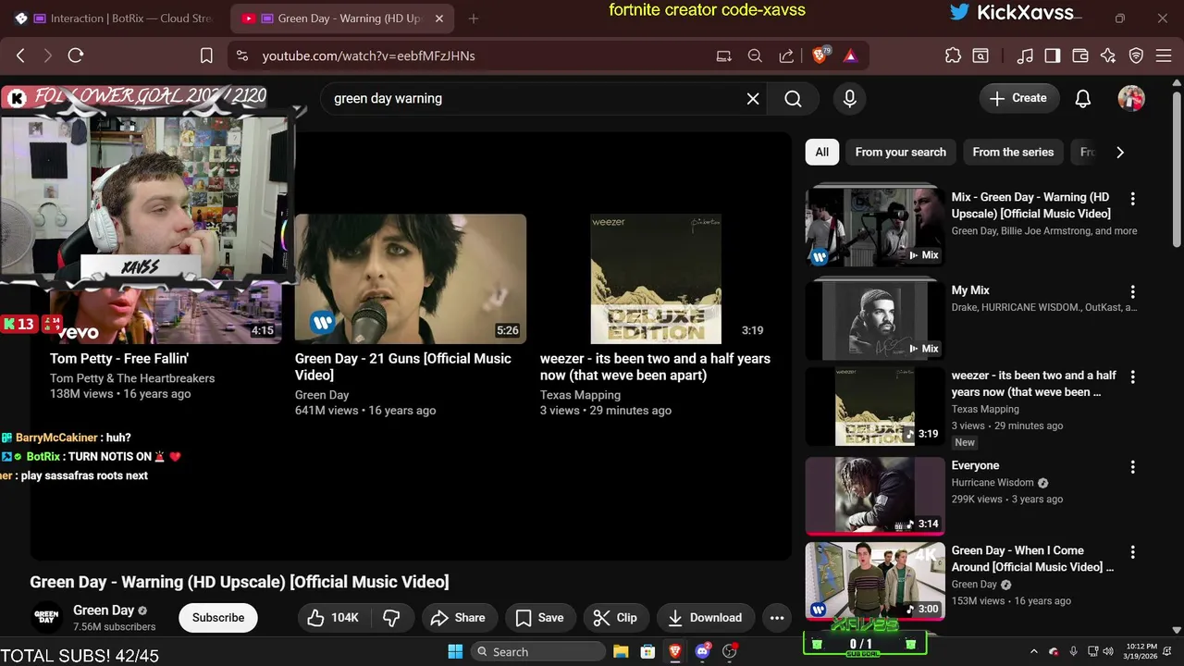Viewport: 1184px width, 666px height.
Task: Open Green Day channel avatar below video
Action: point(47,616)
